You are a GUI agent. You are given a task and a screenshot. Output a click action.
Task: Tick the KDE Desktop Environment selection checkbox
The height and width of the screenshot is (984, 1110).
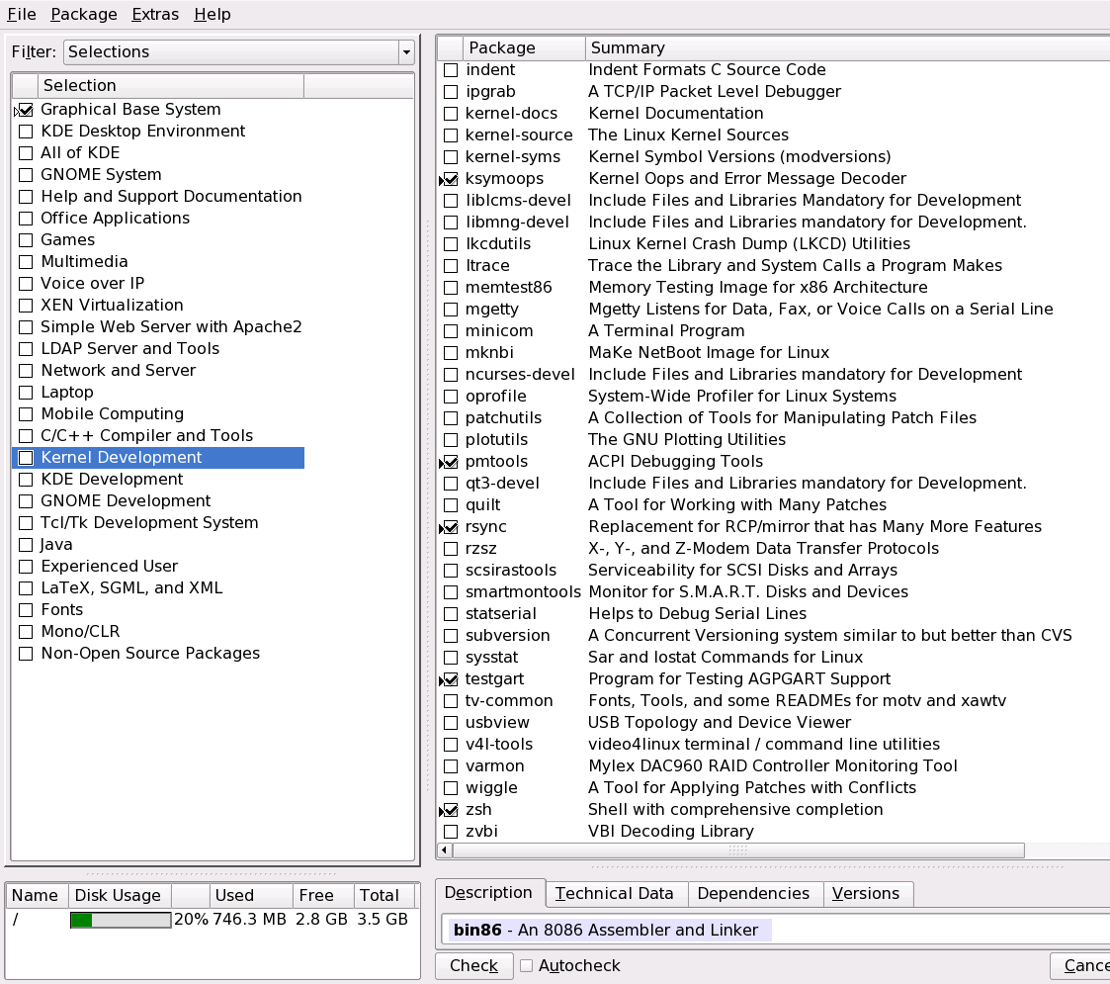(26, 132)
